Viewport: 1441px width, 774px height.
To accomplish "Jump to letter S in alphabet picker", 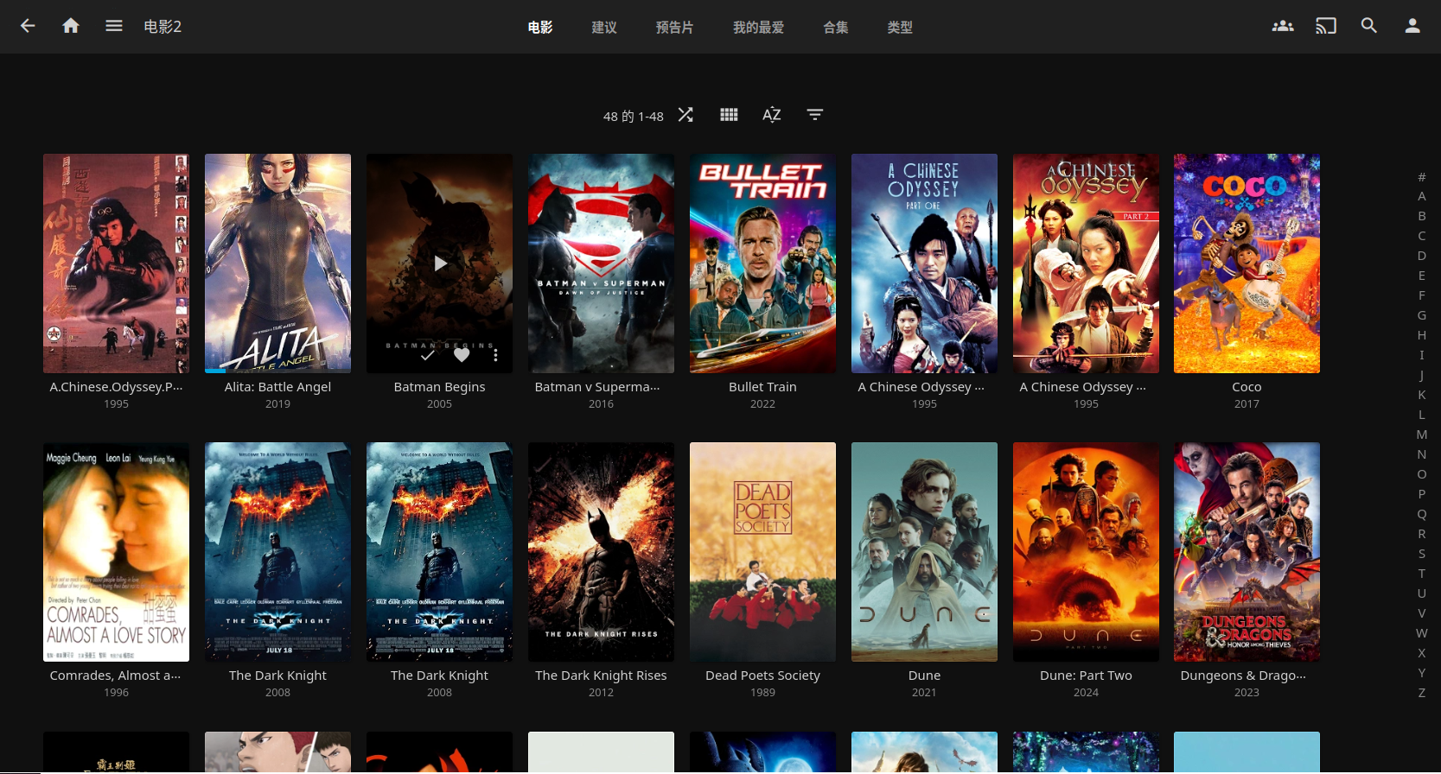I will [x=1421, y=554].
